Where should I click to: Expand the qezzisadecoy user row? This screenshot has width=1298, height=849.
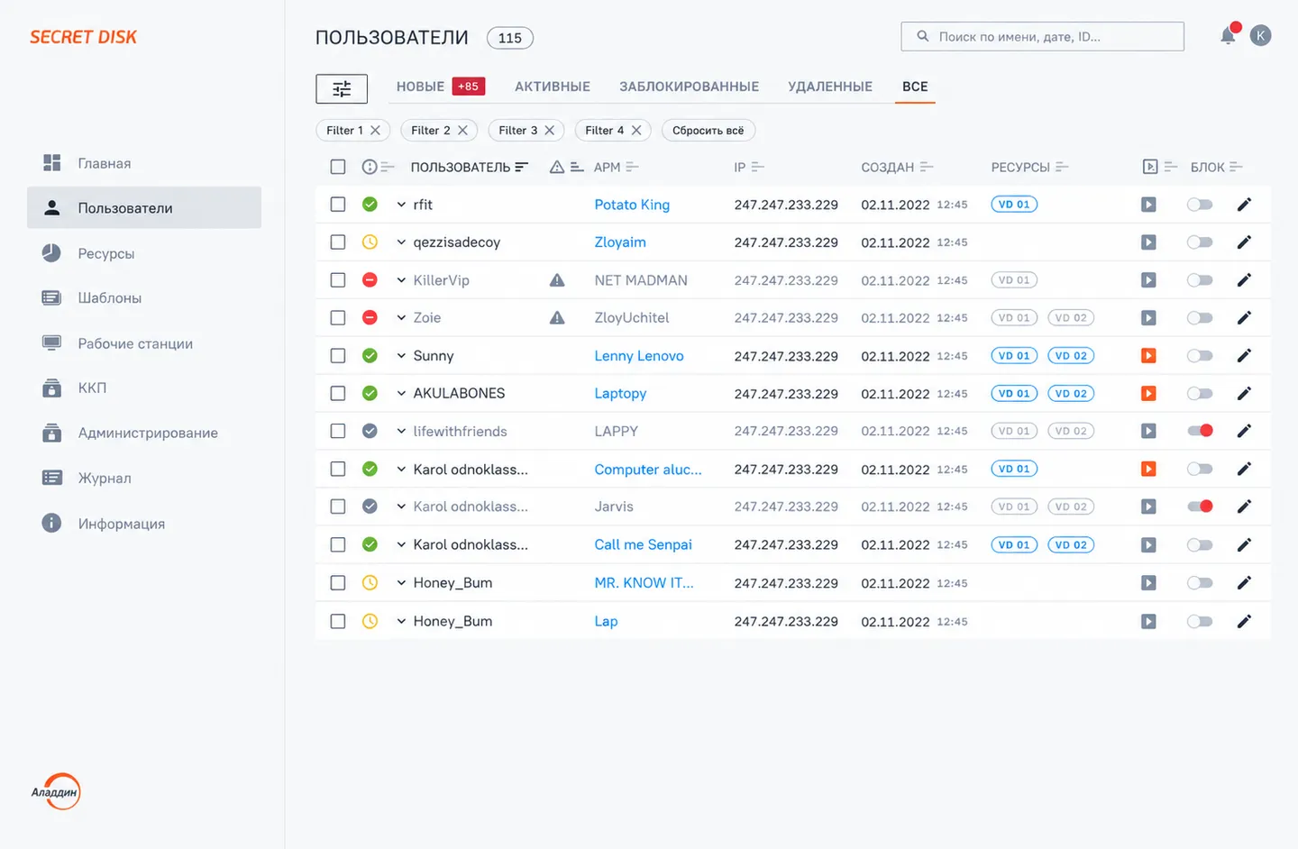(x=401, y=242)
